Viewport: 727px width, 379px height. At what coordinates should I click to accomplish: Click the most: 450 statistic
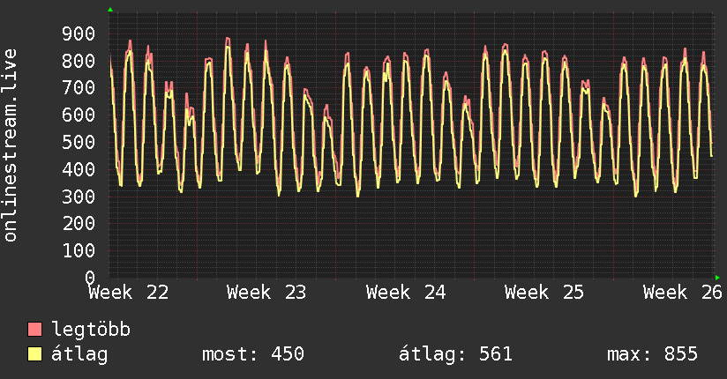coord(253,354)
